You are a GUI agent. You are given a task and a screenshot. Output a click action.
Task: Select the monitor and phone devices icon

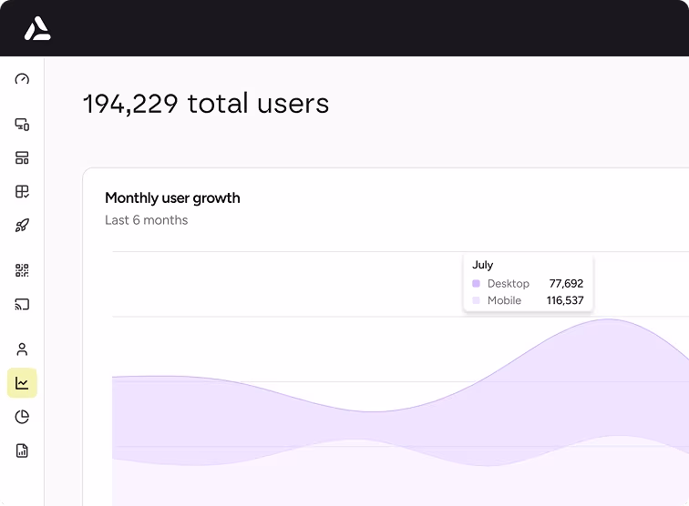point(22,125)
